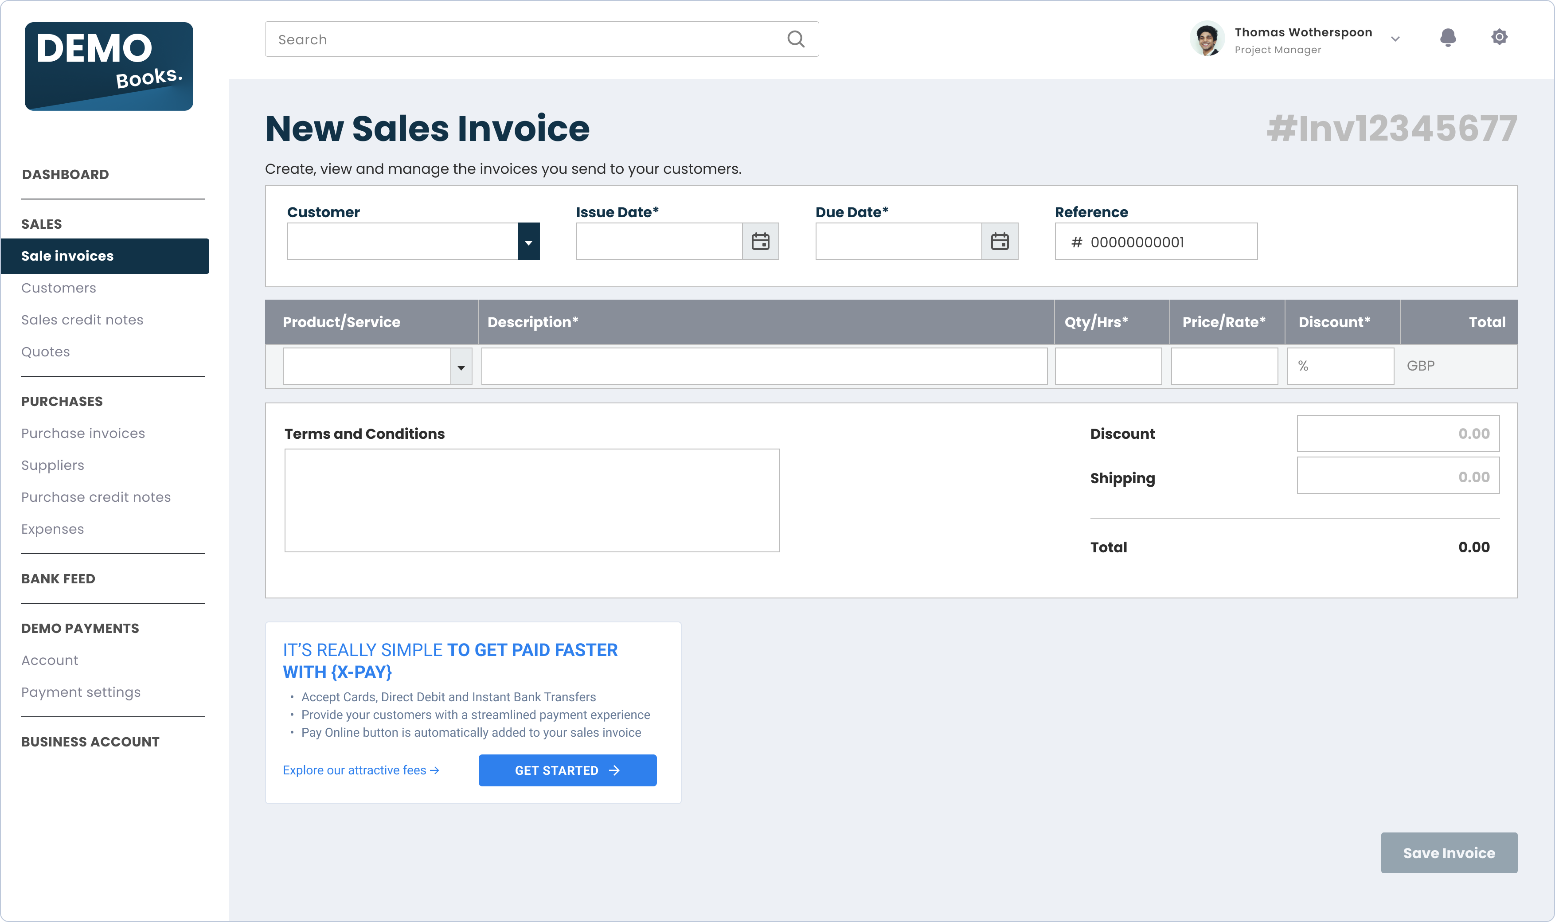Click the search magnifier icon
The width and height of the screenshot is (1555, 922).
click(796, 39)
